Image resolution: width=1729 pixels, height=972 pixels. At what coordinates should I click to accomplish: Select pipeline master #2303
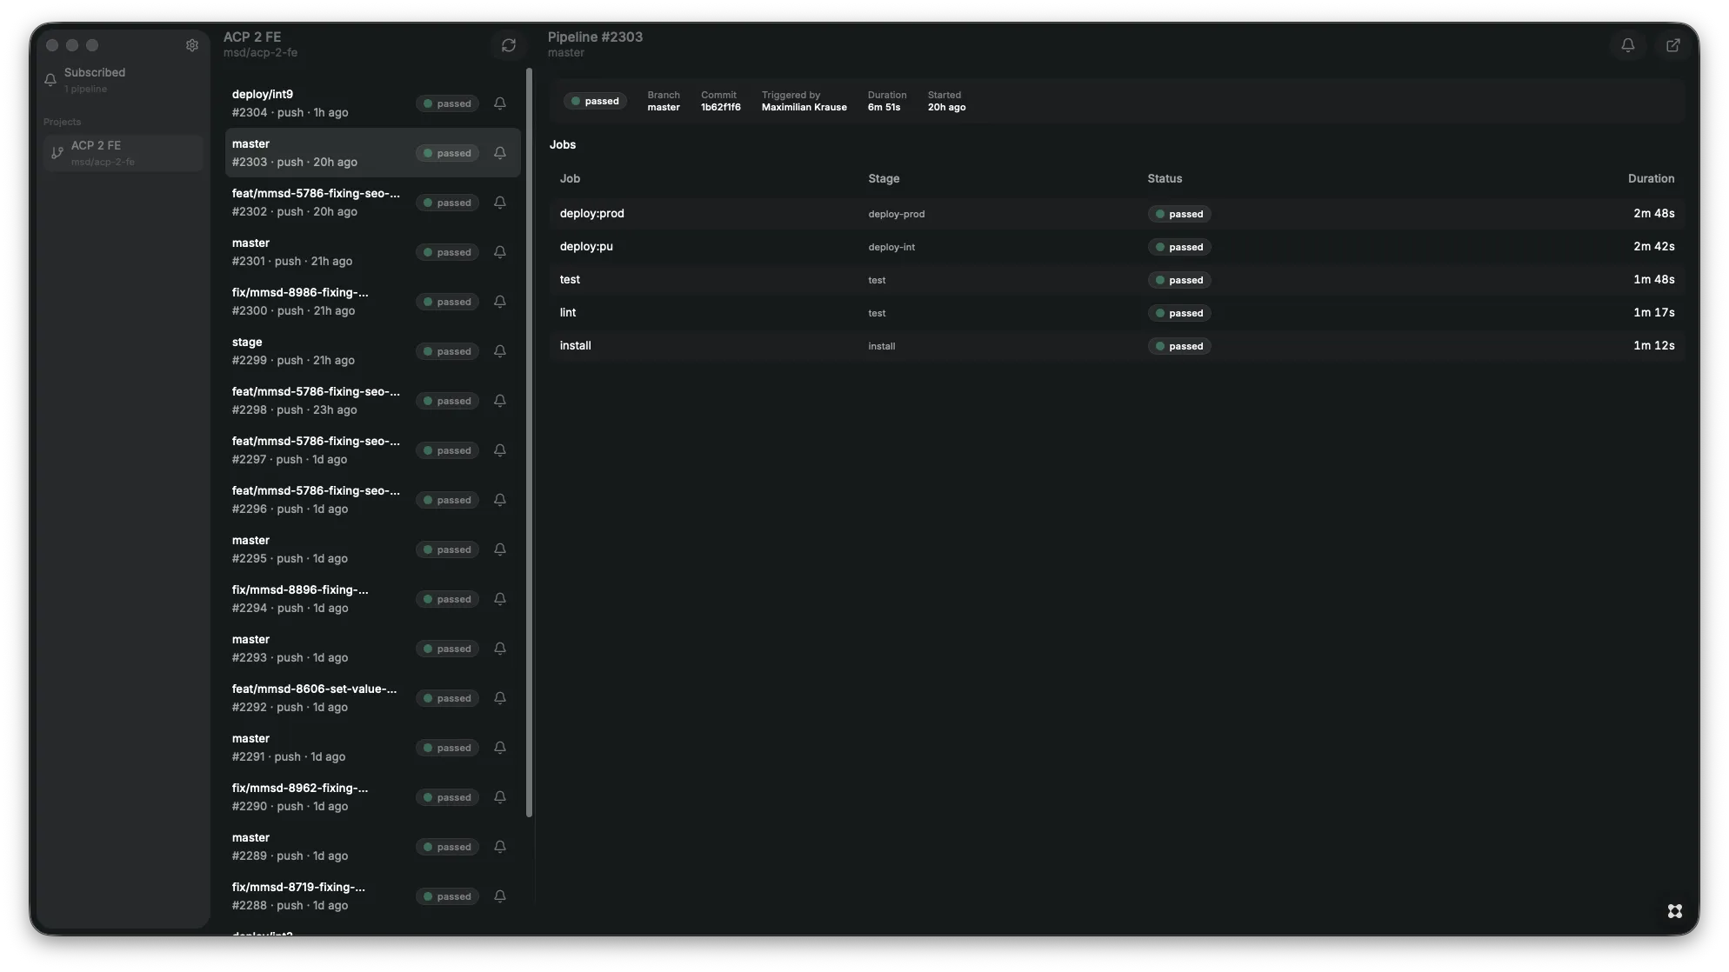pyautogui.click(x=372, y=153)
